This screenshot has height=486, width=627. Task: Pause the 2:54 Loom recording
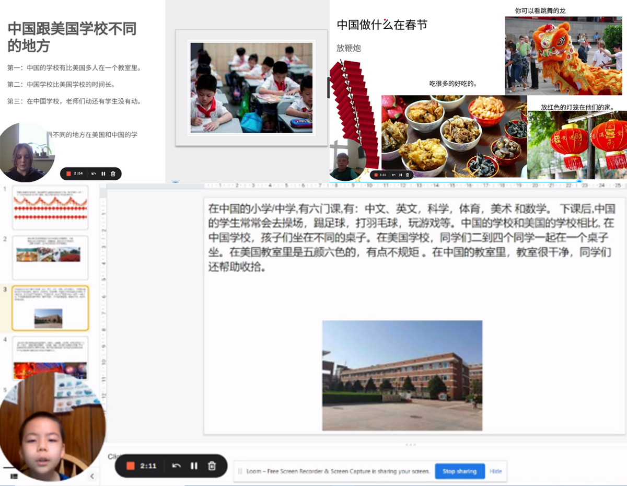coord(103,173)
